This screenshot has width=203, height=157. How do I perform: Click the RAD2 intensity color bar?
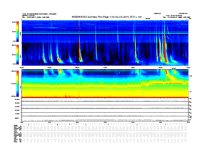point(17,32)
